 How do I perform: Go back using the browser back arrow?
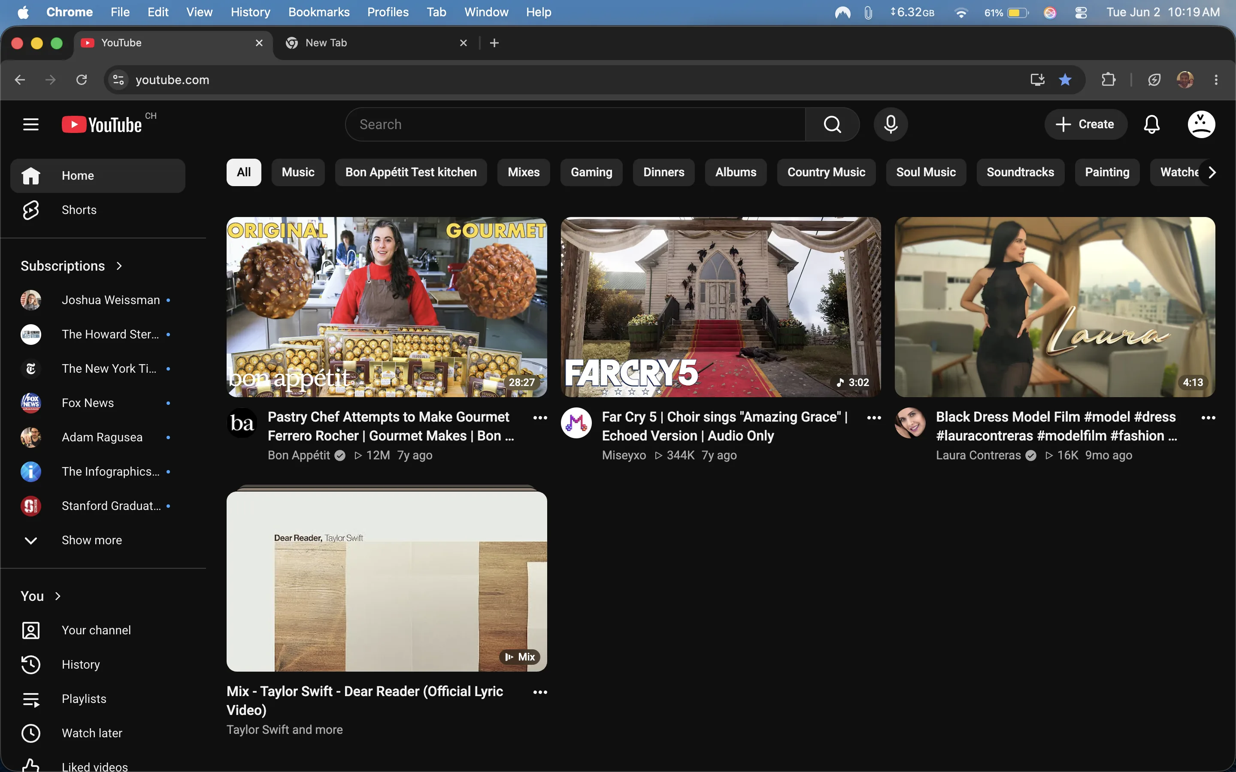(20, 80)
